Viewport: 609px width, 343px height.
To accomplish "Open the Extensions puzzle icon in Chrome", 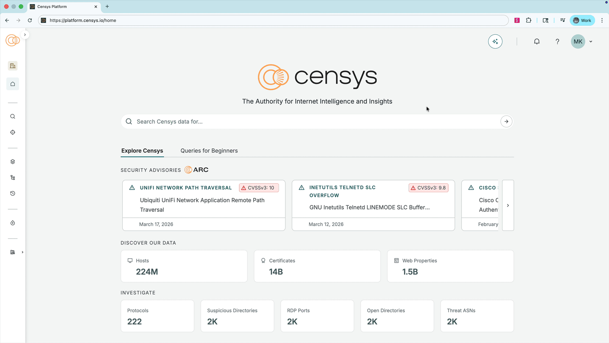I will click(x=529, y=20).
